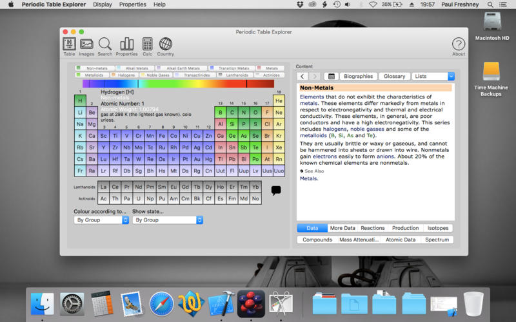Expand the Show state dropdown
This screenshot has width=516, height=322.
168,220
